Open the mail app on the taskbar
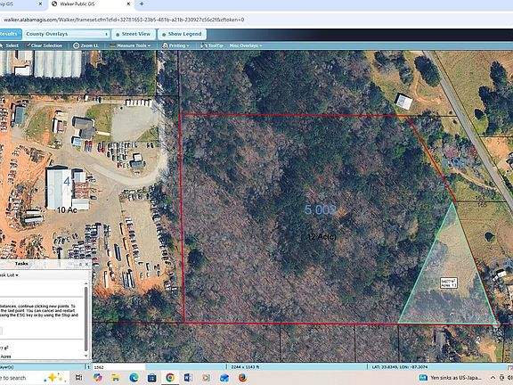 (x=224, y=378)
